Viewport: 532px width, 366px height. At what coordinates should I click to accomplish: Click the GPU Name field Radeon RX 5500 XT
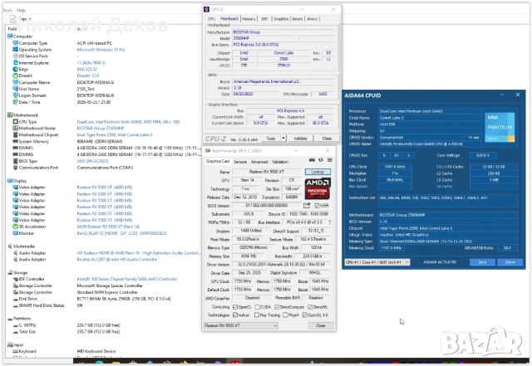(267, 172)
